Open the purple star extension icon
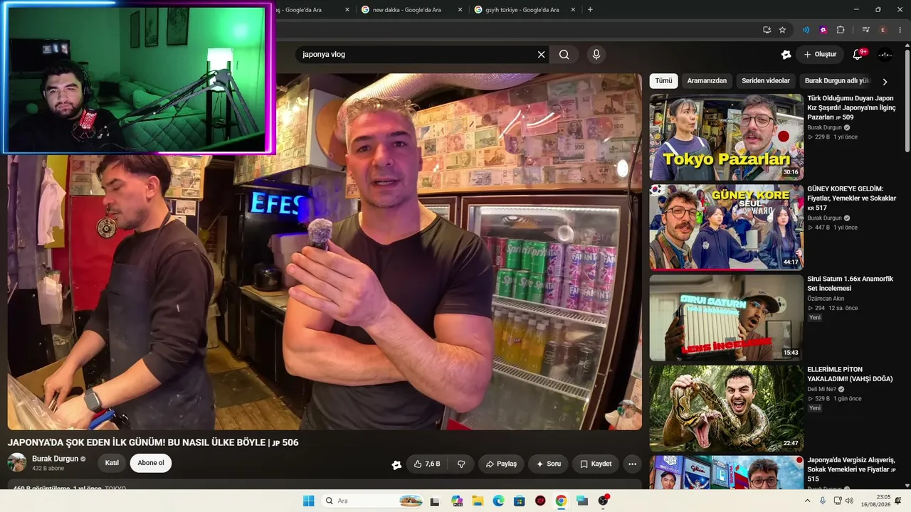911x512 pixels. pyautogui.click(x=823, y=30)
